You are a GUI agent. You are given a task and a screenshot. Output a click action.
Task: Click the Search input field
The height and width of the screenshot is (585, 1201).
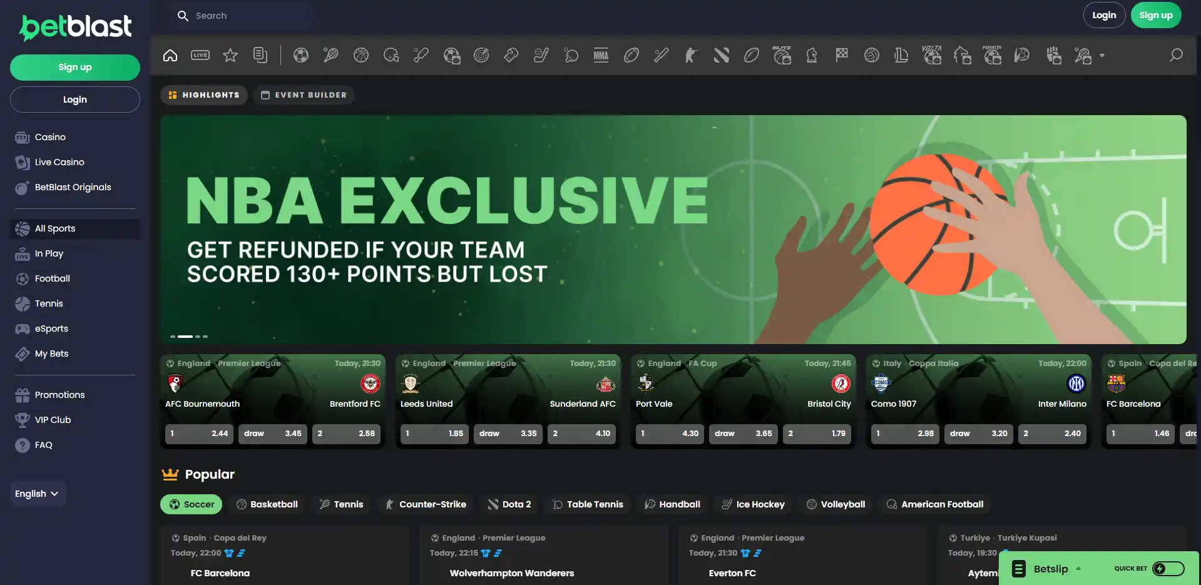pos(241,16)
